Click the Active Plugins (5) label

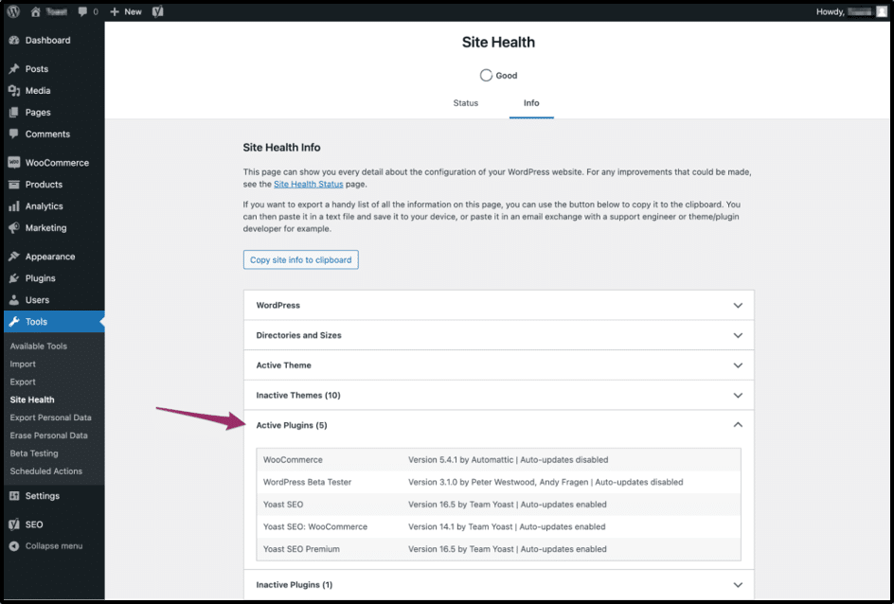292,425
